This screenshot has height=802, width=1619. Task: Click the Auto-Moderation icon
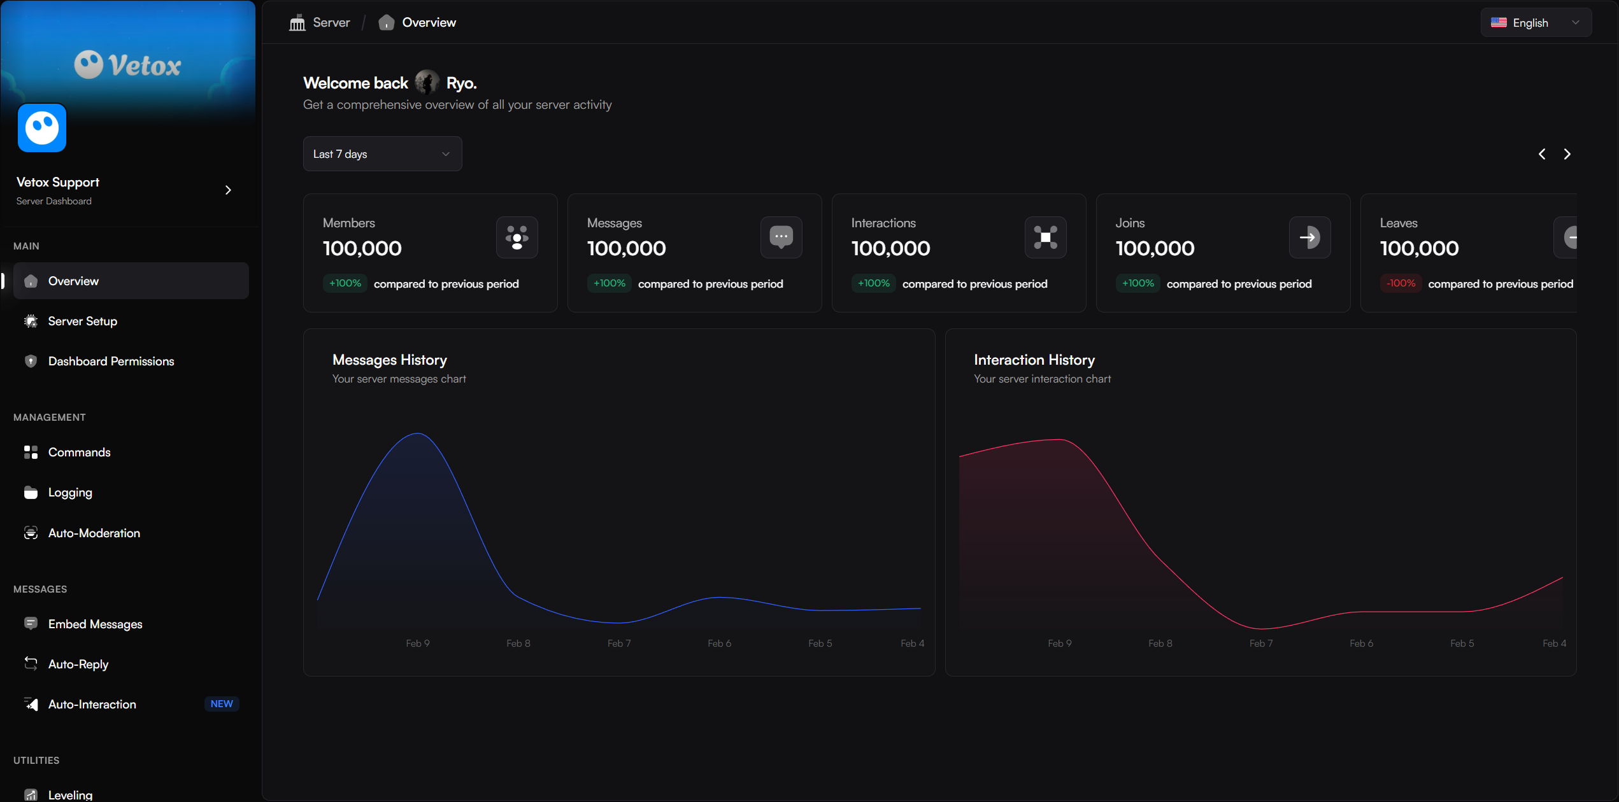[31, 533]
